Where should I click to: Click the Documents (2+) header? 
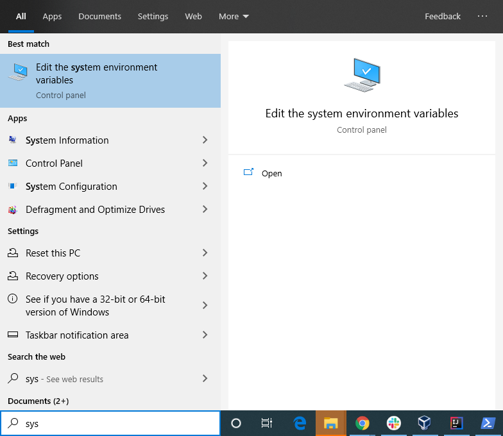pyautogui.click(x=38, y=401)
